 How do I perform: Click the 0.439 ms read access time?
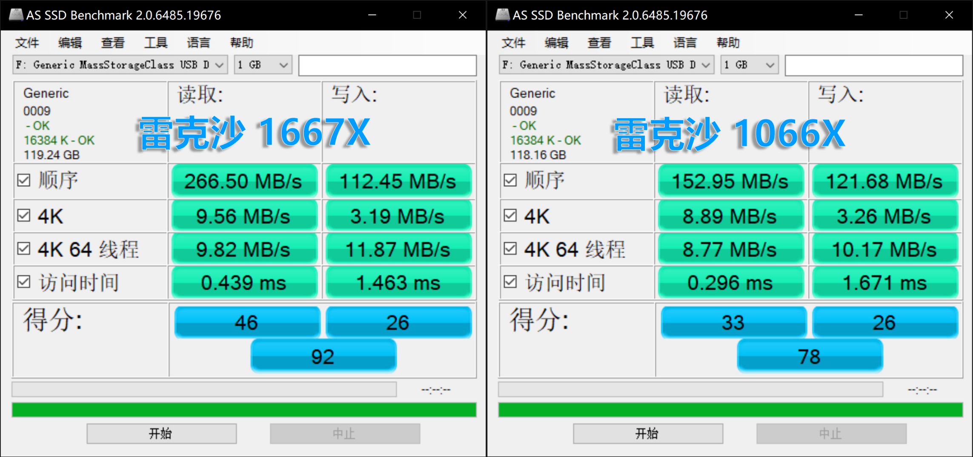245,283
